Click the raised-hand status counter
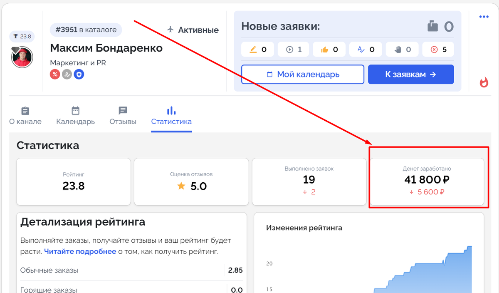The height and width of the screenshot is (293, 499). pyautogui.click(x=403, y=50)
